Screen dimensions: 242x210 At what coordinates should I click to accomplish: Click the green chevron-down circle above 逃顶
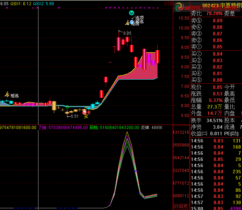click(131, 13)
